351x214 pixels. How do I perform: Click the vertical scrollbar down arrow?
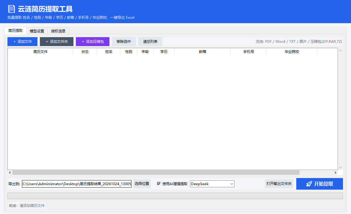[x=341, y=168]
